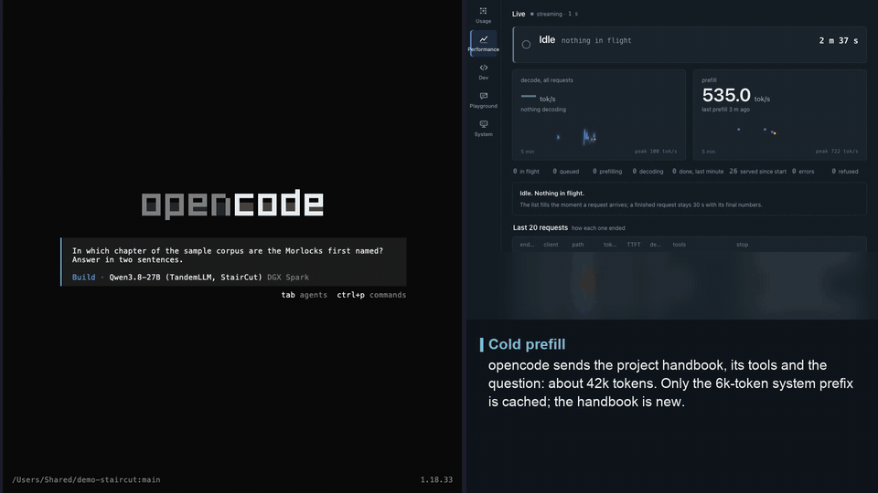Click the 'Last 20 requests' heading
Viewport: 878px width, 493px height.
(x=541, y=227)
